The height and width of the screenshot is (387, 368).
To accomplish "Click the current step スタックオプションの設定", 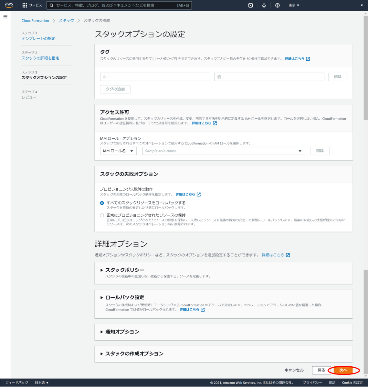I will 44,78.
